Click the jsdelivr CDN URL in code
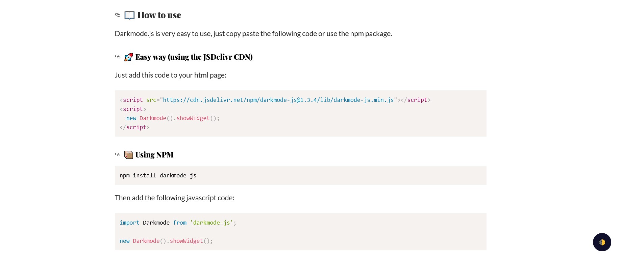 point(278,100)
